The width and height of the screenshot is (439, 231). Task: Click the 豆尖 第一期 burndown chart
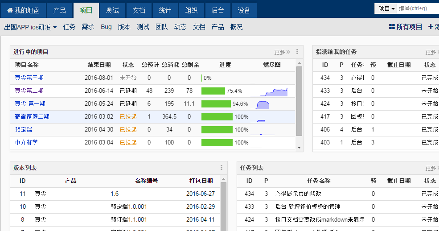[x=260, y=104]
